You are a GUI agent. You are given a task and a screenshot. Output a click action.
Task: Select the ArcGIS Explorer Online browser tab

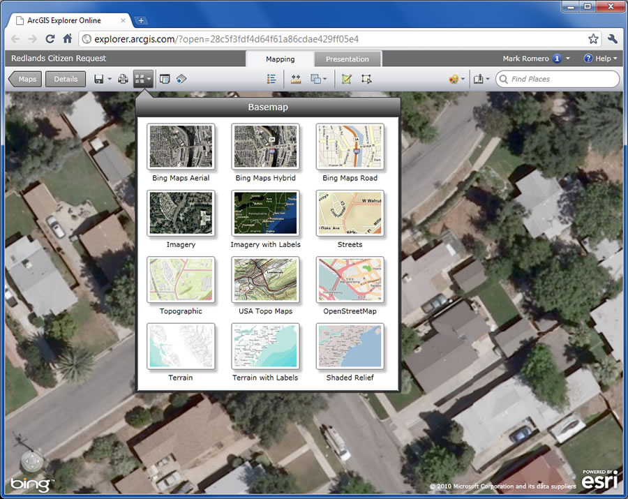point(69,20)
